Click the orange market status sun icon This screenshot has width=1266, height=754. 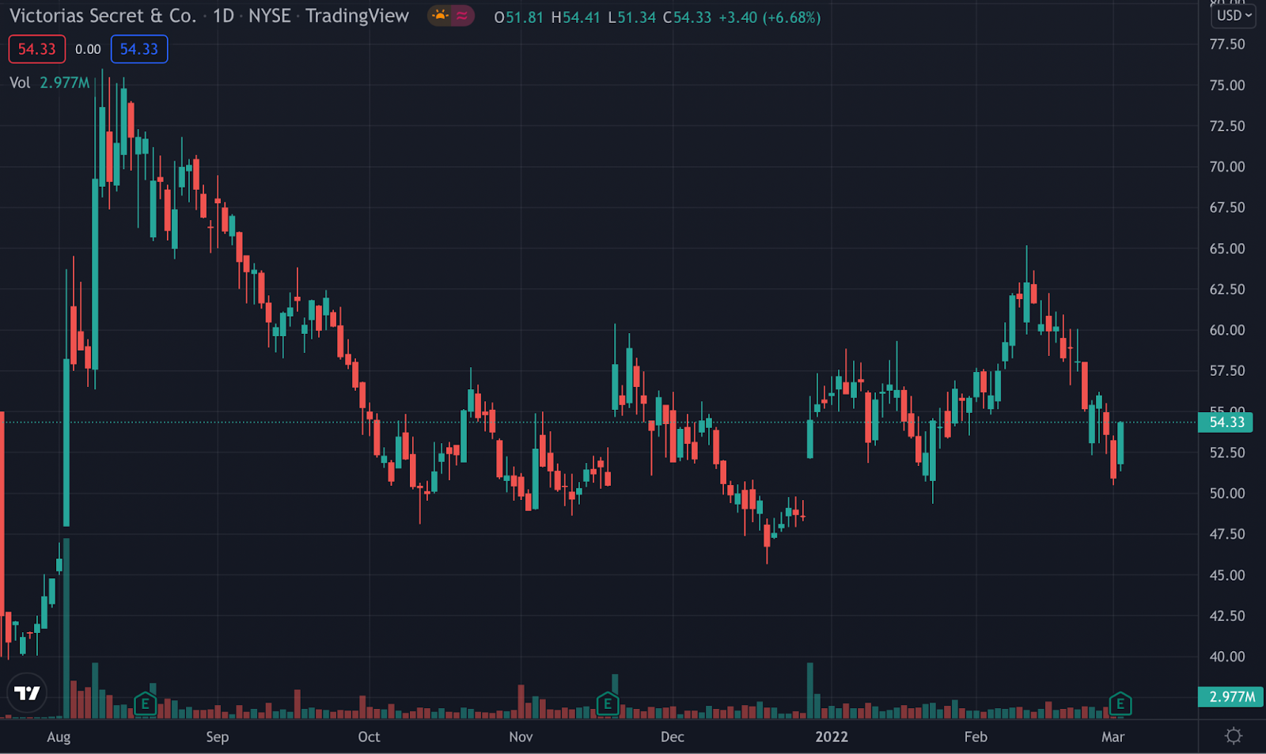click(x=440, y=16)
